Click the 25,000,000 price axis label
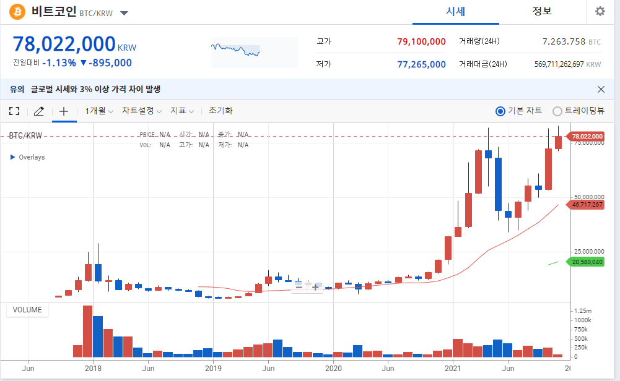620x381 pixels. [589, 252]
